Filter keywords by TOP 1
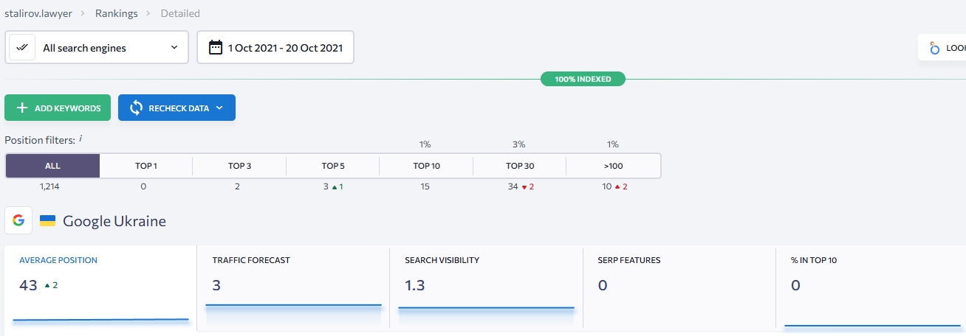This screenshot has height=336, width=966. coord(145,166)
